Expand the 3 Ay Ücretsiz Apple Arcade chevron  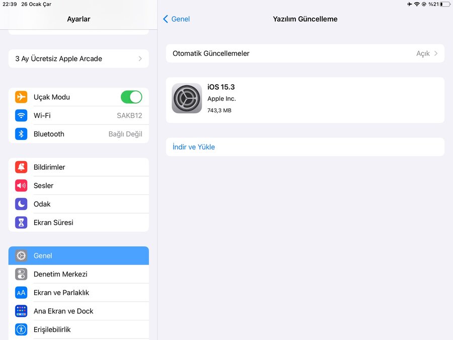click(140, 59)
